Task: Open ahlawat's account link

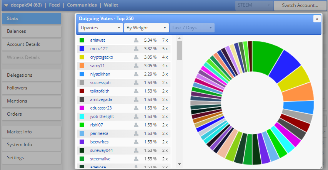Action: coord(98,40)
